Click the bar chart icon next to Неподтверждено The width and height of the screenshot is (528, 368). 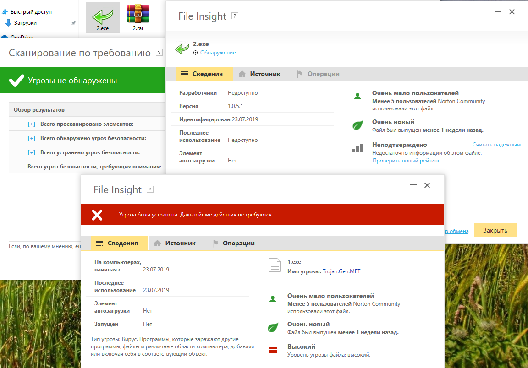(357, 148)
